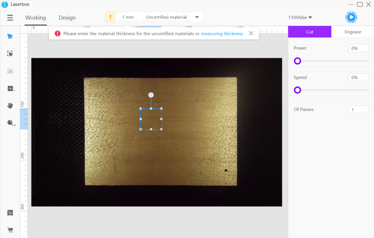Choose the marquee area selection tool

tap(10, 54)
